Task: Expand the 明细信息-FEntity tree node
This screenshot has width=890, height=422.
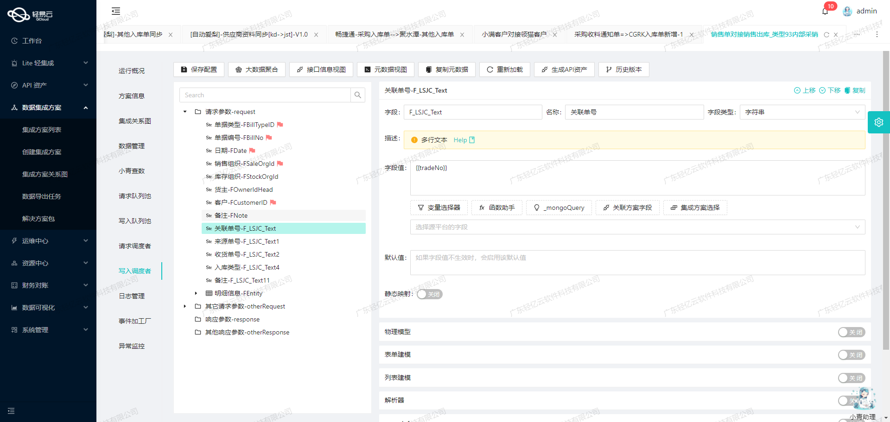Action: (196, 293)
